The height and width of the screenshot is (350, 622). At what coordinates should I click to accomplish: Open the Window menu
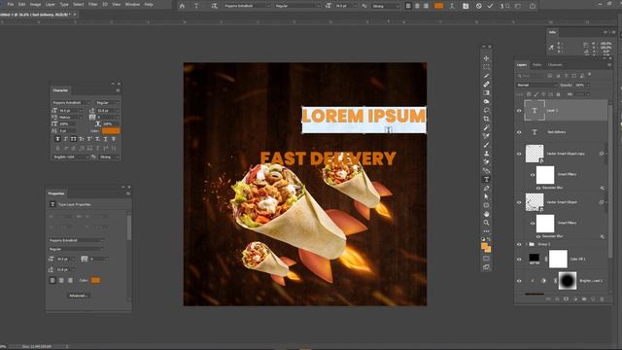coord(132,4)
